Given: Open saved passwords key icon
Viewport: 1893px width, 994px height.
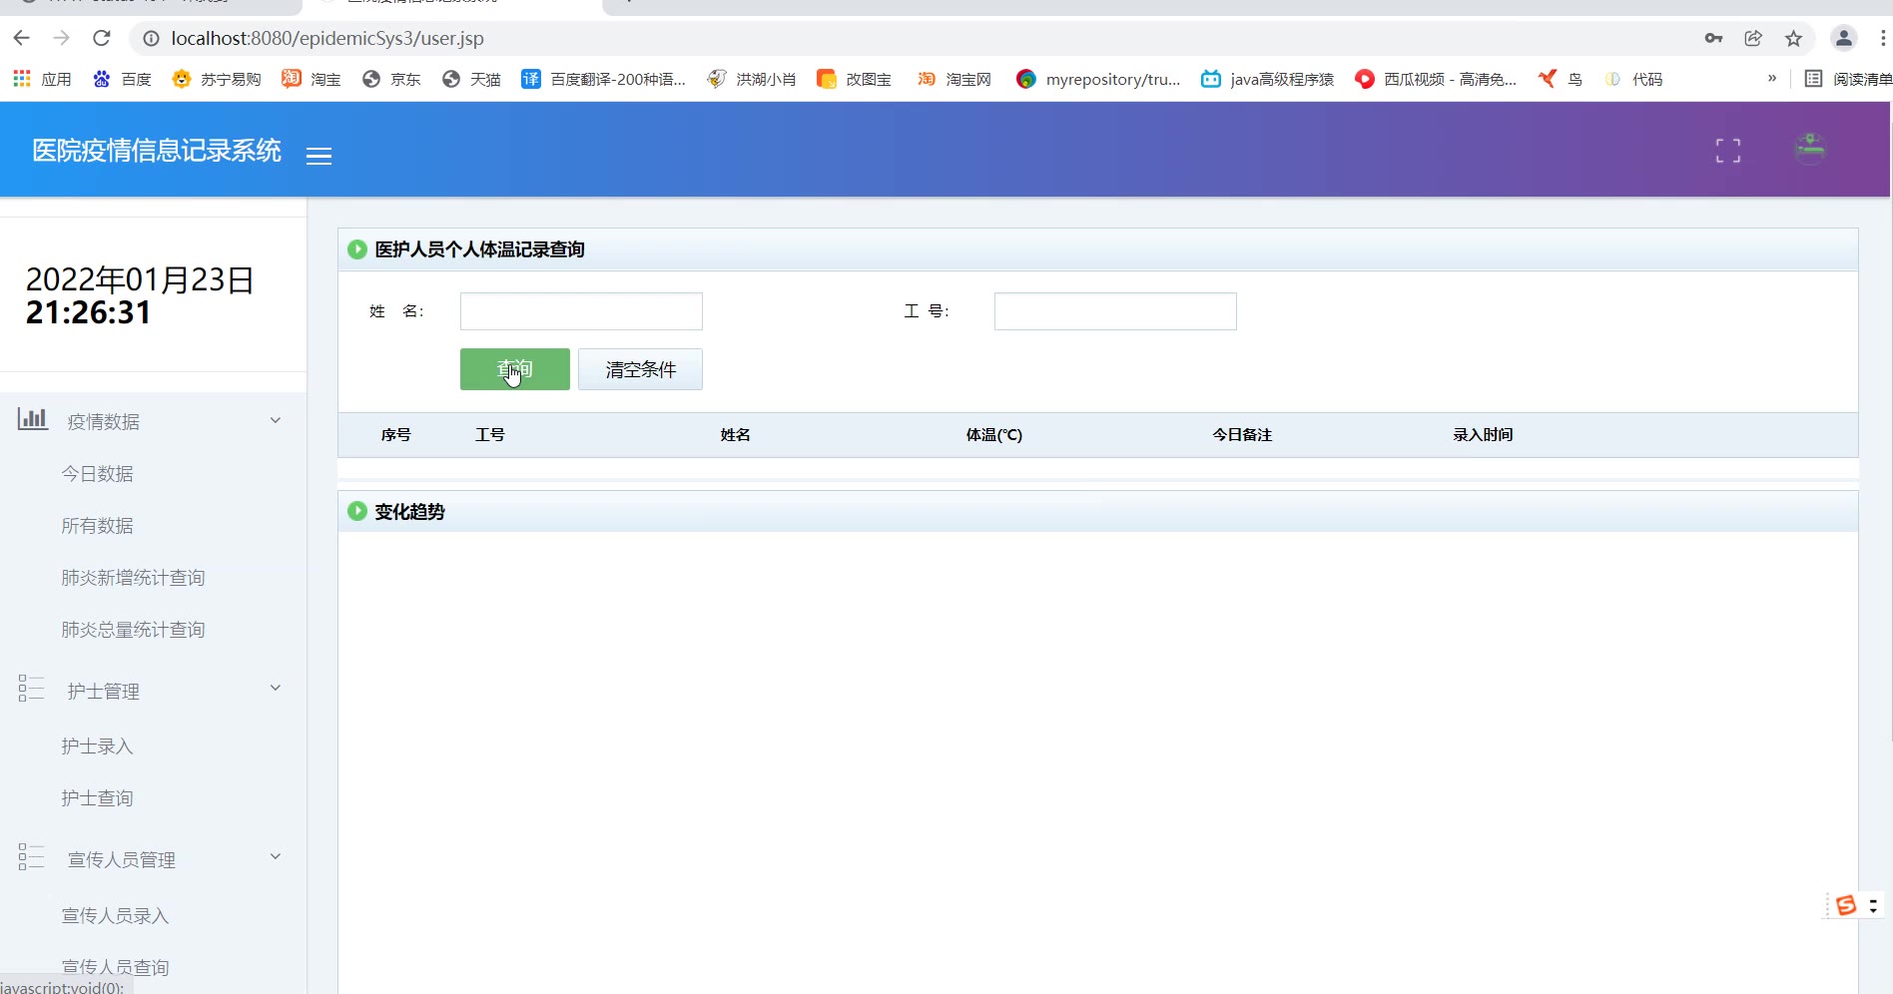Looking at the screenshot, I should [x=1713, y=38].
